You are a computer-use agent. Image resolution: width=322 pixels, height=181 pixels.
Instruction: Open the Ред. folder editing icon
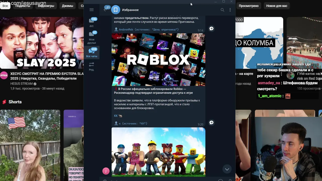(x=92, y=66)
